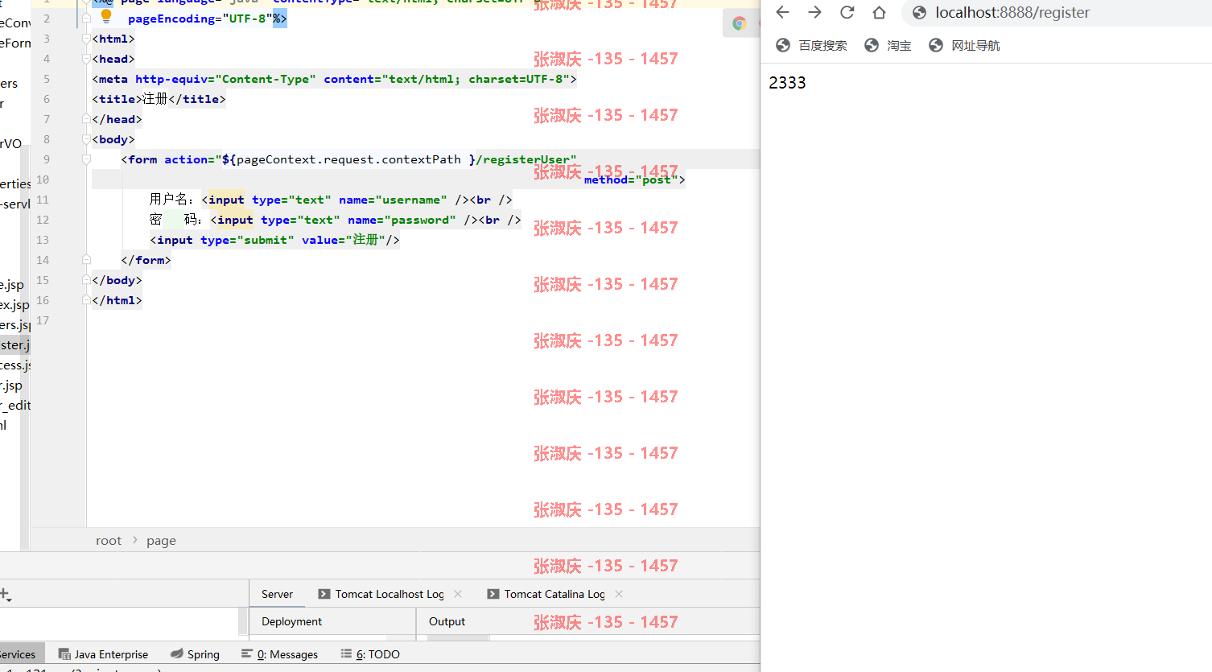Click the Deployment panel header
The image size is (1212, 672).
pos(291,621)
